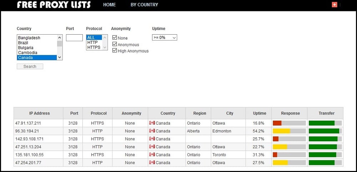357x172 pixels.
Task: Toggle the High Anonymous checkbox
Action: pos(115,51)
